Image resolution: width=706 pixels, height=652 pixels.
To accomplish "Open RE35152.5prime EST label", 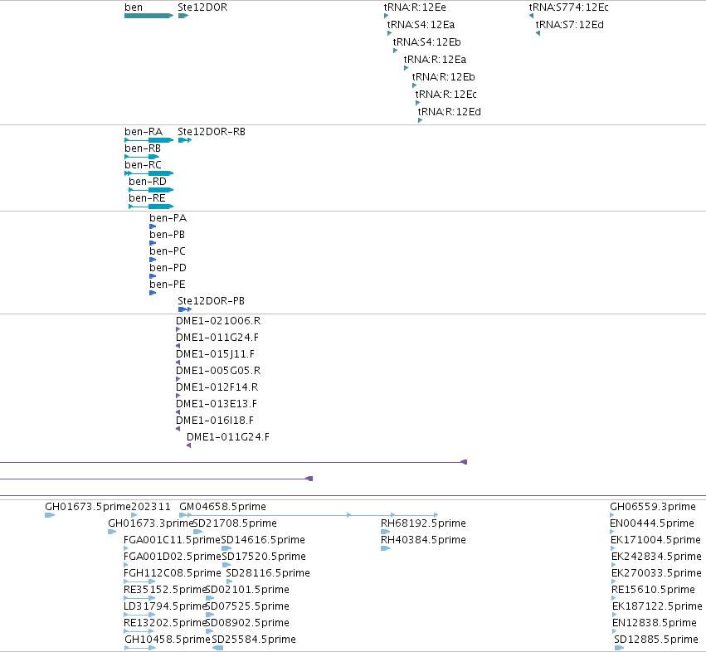I will [165, 590].
